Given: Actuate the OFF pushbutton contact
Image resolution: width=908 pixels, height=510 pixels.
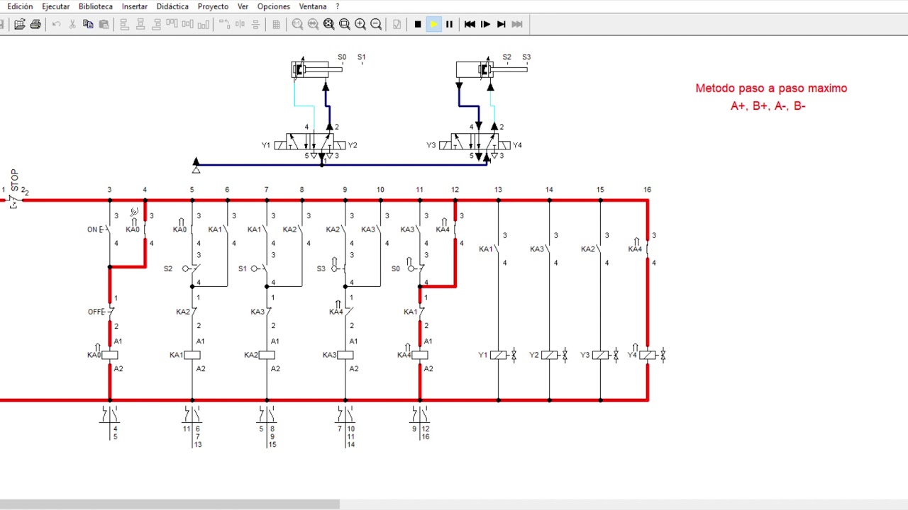Looking at the screenshot, I should (x=109, y=312).
